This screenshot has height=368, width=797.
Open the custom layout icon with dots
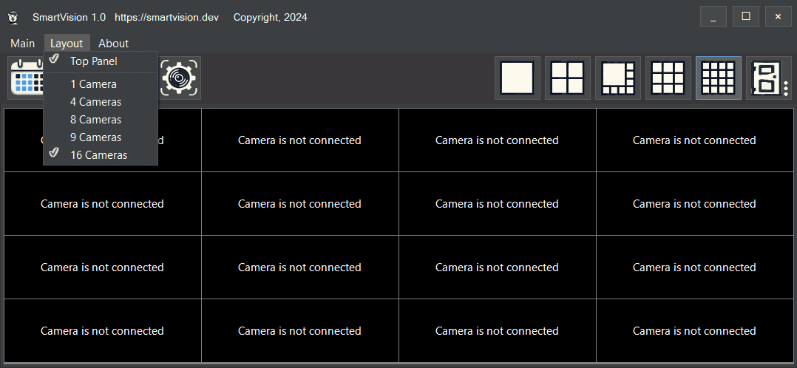coord(768,78)
